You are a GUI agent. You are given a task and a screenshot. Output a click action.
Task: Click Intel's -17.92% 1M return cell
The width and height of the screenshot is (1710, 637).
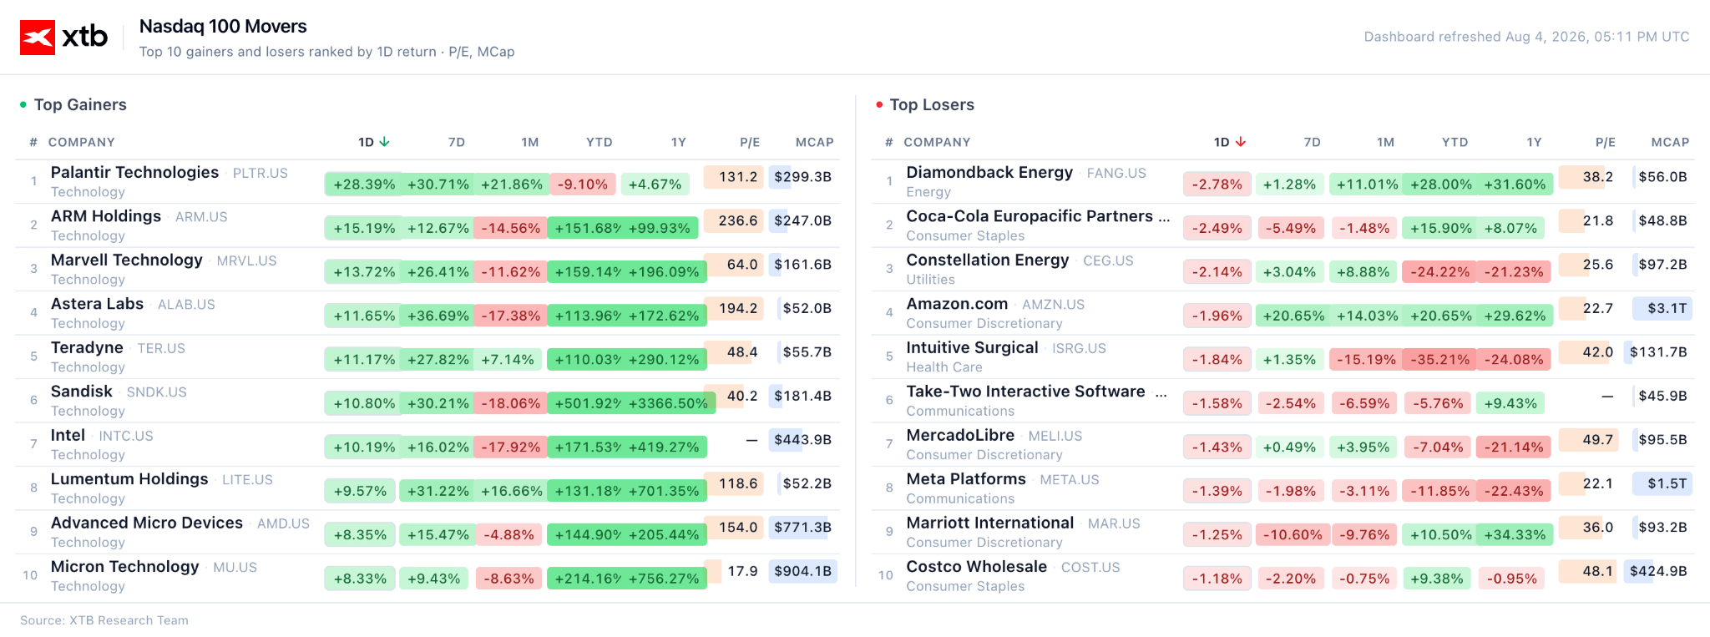coord(511,447)
